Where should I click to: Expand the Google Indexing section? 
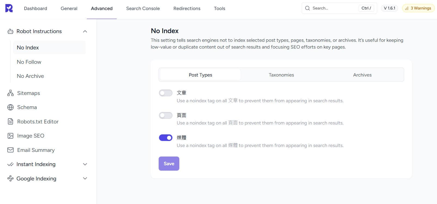click(x=85, y=178)
